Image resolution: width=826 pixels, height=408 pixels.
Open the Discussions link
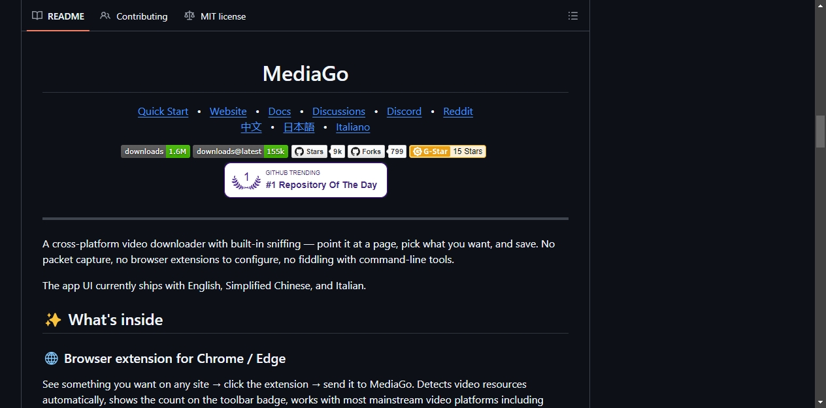point(339,111)
